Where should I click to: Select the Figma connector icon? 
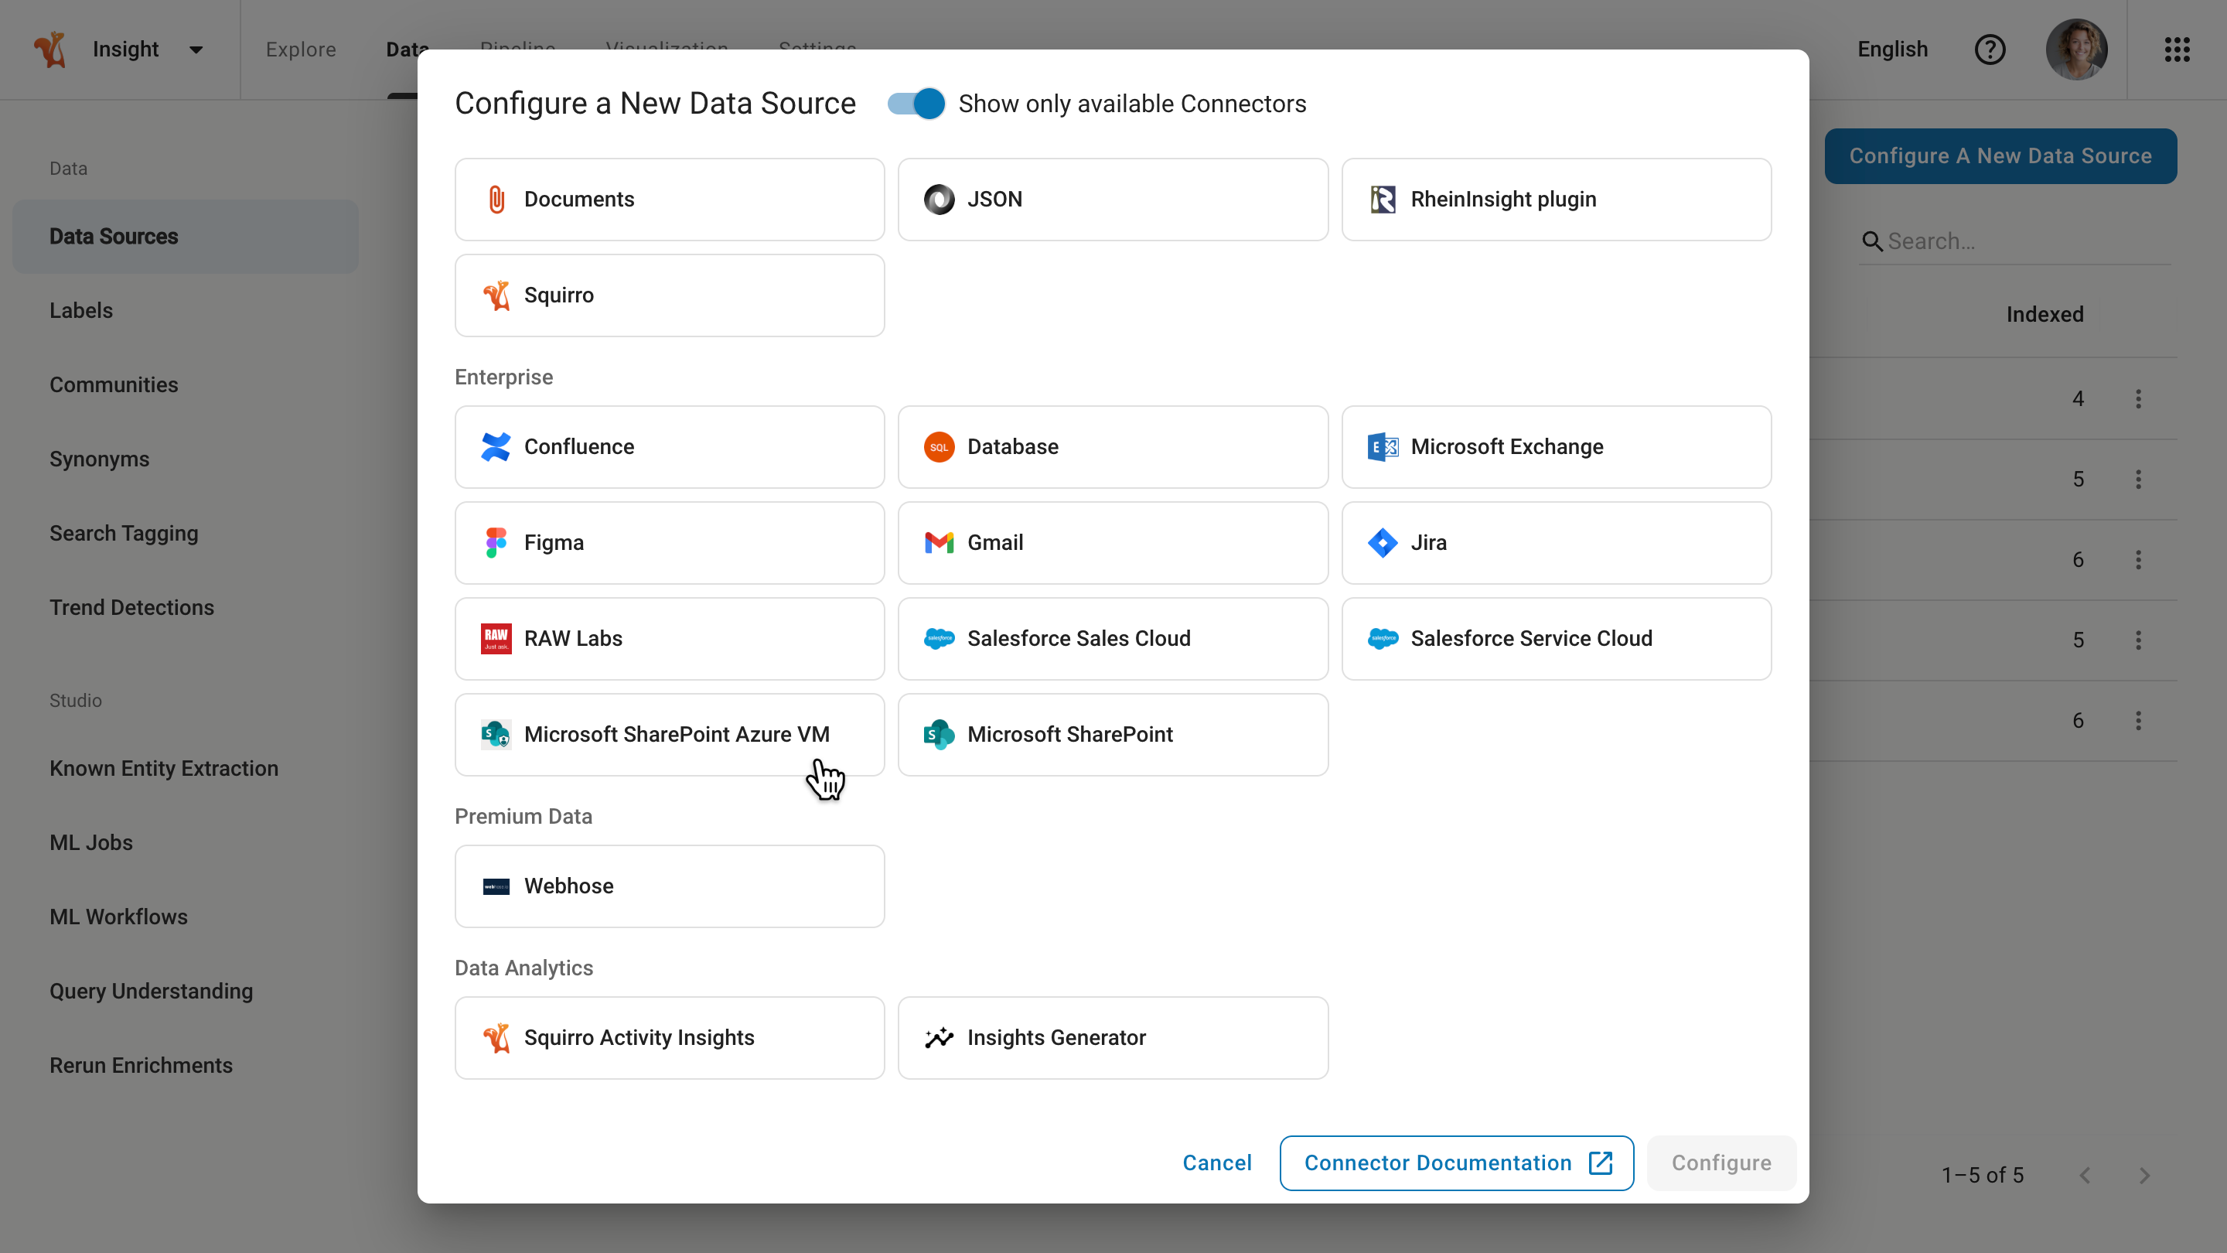tap(496, 542)
